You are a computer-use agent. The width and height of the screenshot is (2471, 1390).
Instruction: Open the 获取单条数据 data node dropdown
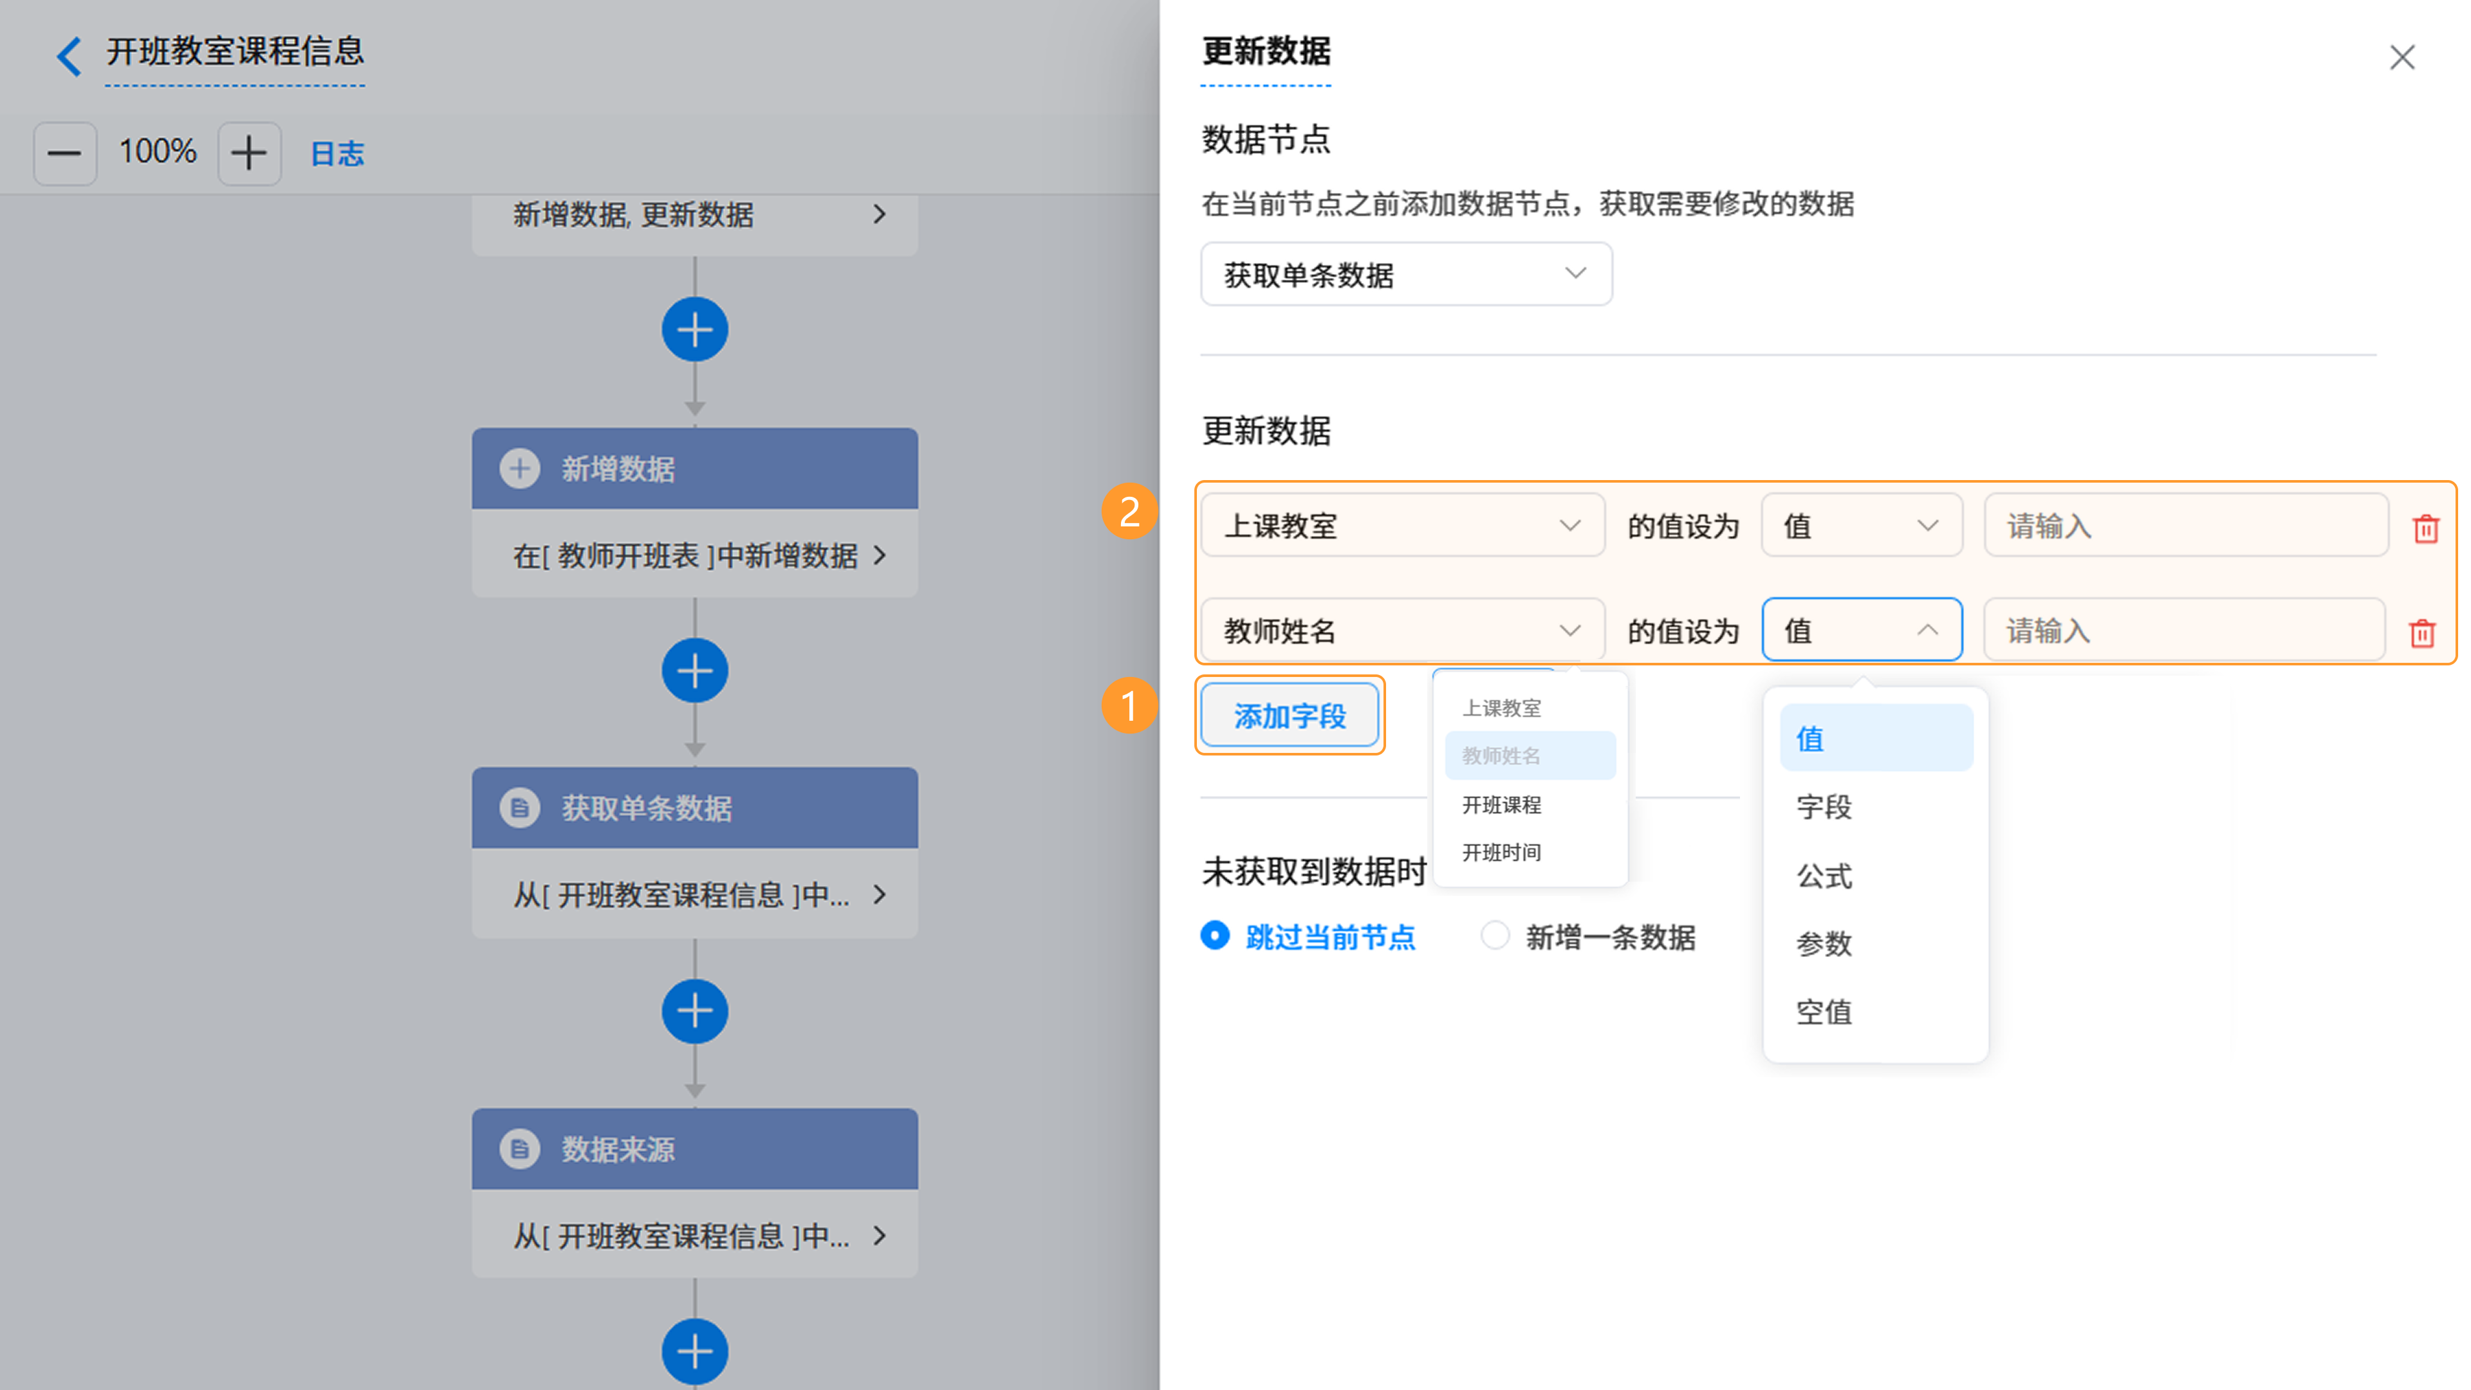click(1406, 274)
